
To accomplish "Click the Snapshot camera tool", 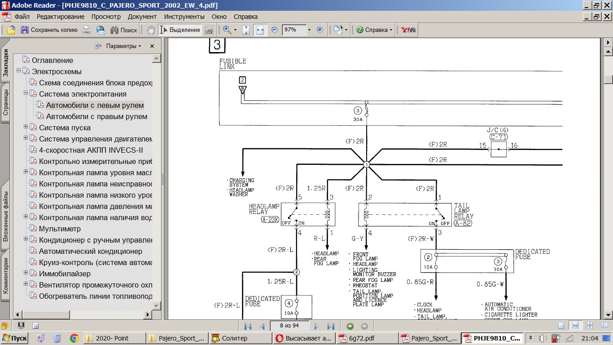I will point(209,30).
